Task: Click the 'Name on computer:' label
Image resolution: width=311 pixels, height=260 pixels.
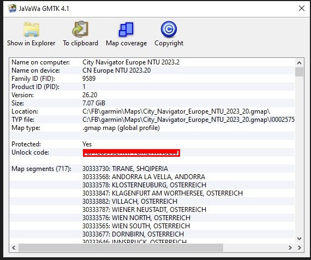Action: point(40,62)
